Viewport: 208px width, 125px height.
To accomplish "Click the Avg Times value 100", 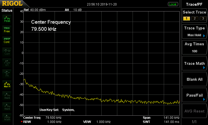I will tap(194, 51).
